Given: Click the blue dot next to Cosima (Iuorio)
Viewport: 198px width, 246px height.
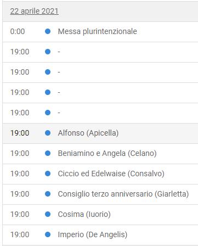Looking at the screenshot, I should point(48,214).
